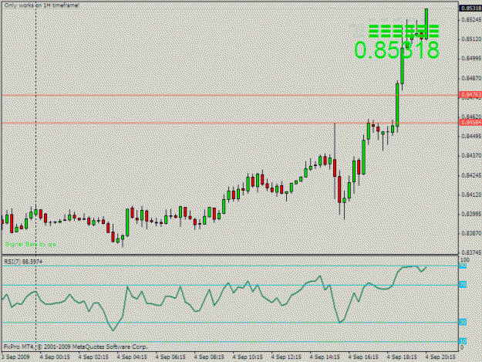Click the "4 Sep 16:15" time label
Image resolution: width=482 pixels, height=362 pixels.
[x=363, y=357]
